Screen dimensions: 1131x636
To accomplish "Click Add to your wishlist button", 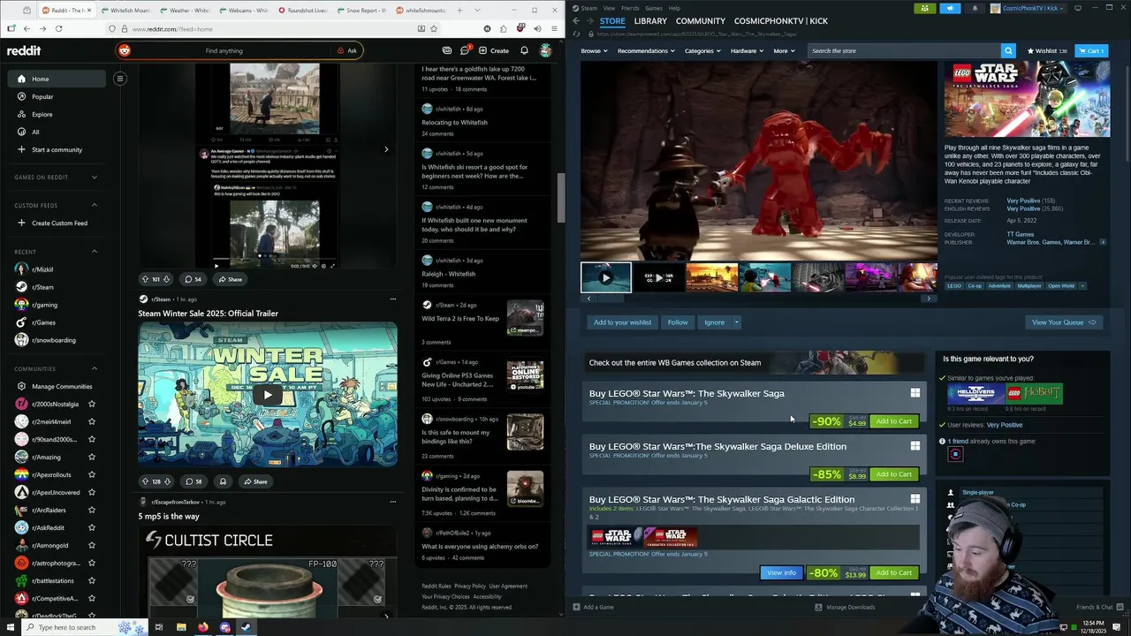I will [622, 322].
